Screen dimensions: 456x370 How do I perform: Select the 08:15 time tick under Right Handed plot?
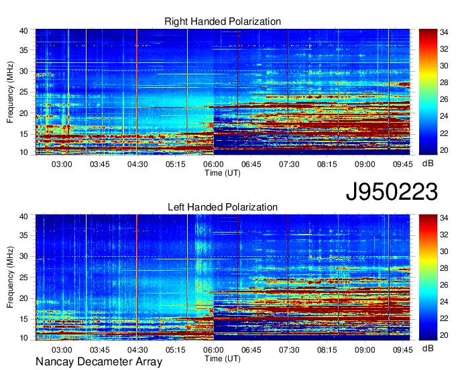pos(327,164)
